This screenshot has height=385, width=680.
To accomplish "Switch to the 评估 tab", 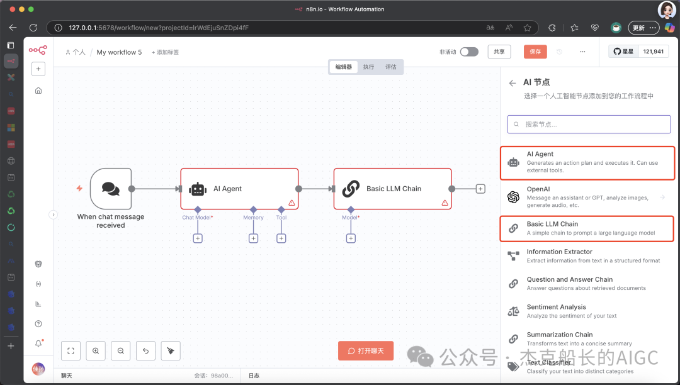I will tap(391, 67).
